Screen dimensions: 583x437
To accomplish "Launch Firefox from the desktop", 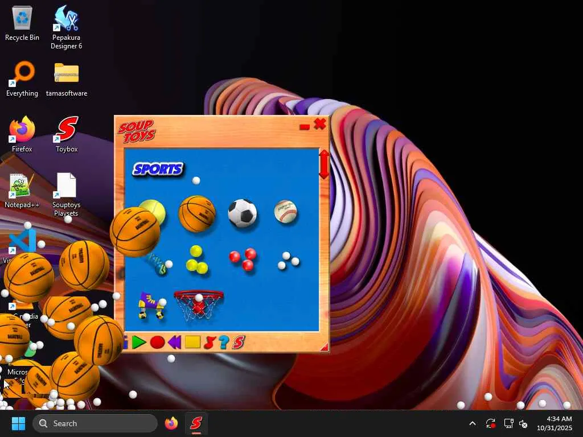I will point(22,134).
